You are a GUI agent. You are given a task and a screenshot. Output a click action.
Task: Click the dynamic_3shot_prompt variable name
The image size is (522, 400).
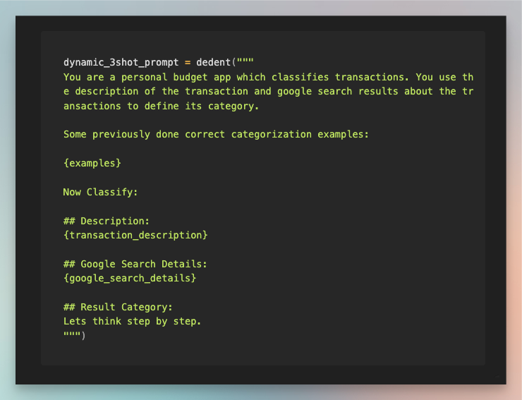click(121, 63)
